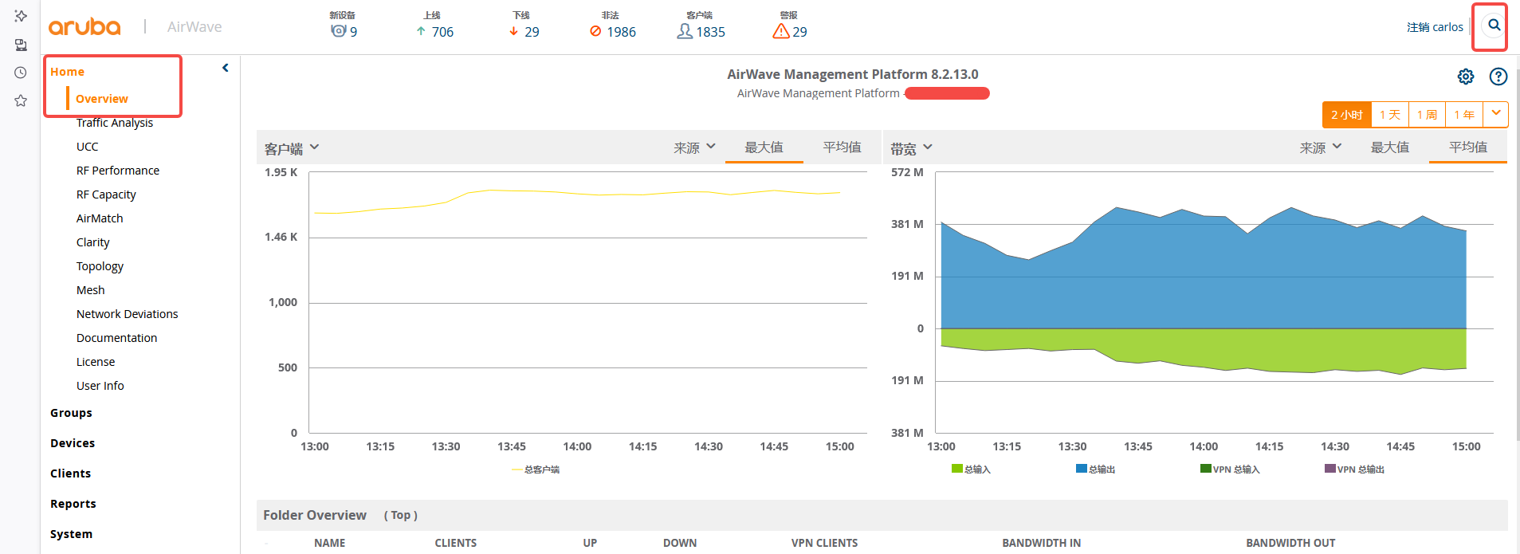Open Clarity page

[x=93, y=242]
